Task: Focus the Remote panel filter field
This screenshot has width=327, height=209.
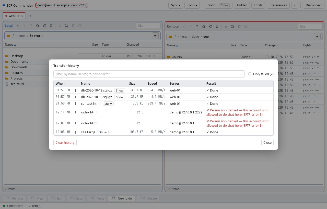Action: [310, 27]
